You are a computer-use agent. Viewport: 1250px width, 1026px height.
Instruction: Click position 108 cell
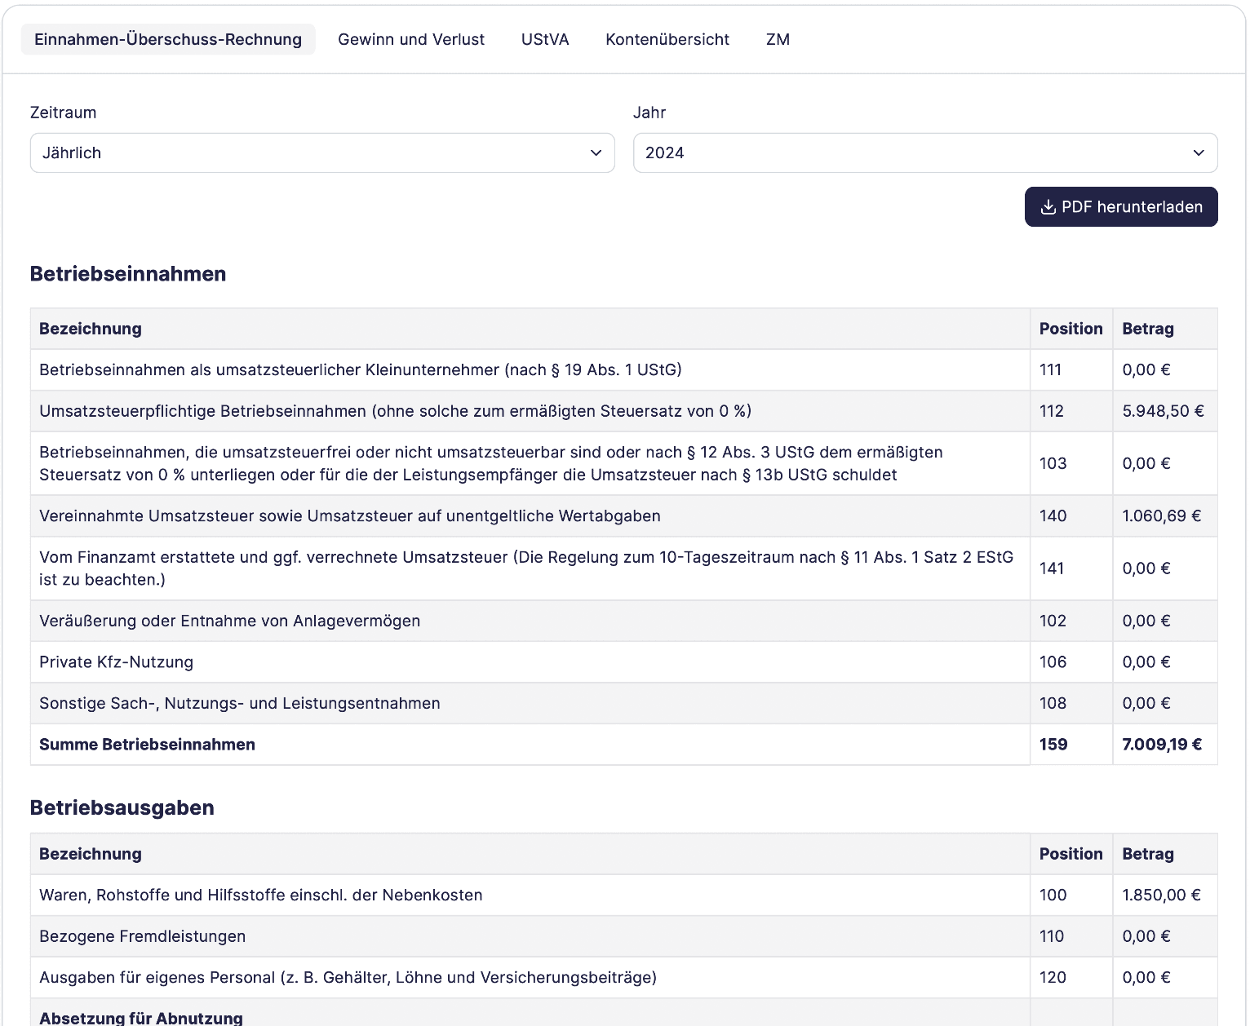(1071, 703)
